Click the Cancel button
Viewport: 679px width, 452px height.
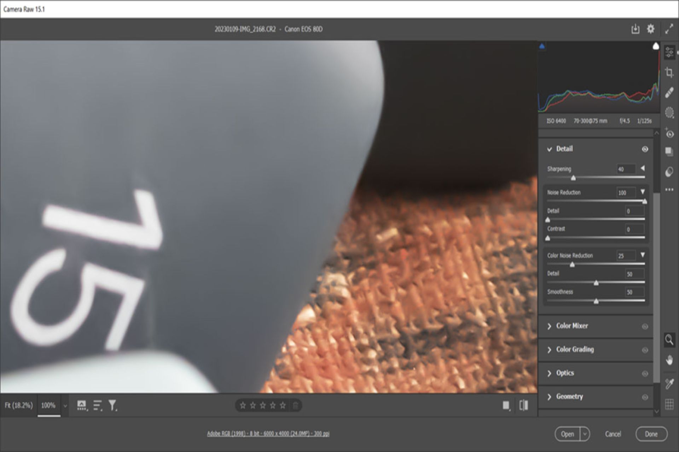click(x=613, y=434)
